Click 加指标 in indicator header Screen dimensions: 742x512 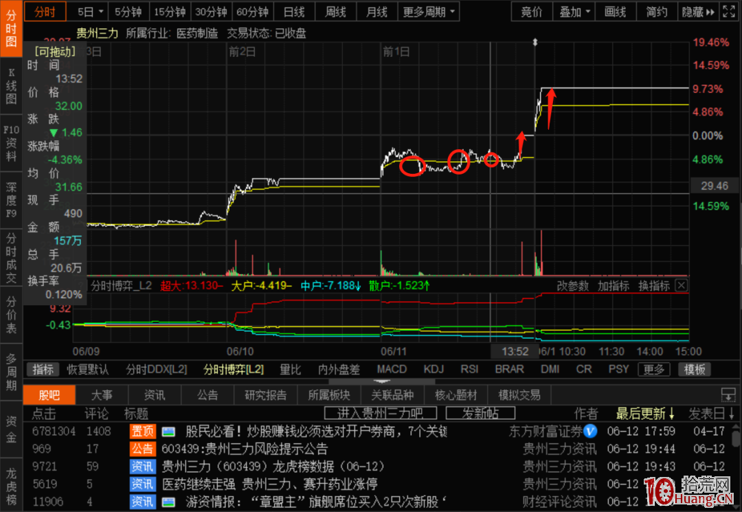(x=614, y=286)
